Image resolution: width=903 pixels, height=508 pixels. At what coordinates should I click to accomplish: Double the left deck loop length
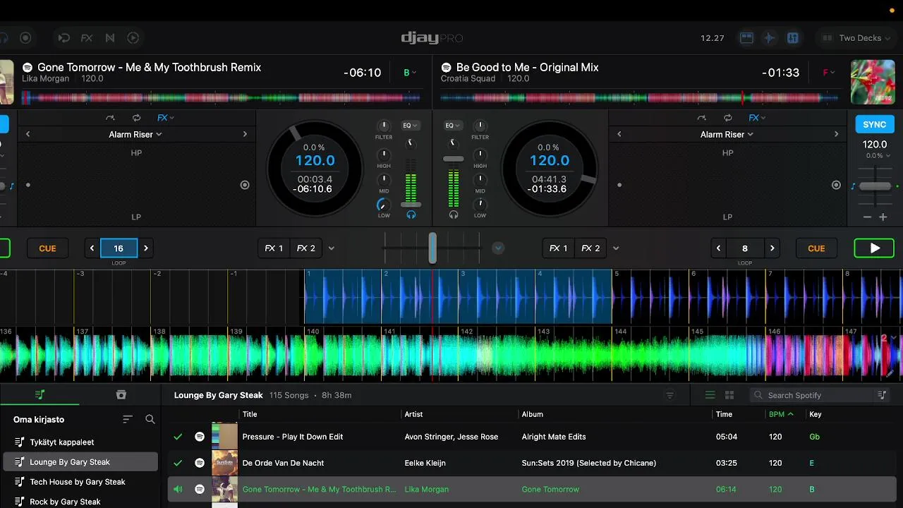(146, 248)
